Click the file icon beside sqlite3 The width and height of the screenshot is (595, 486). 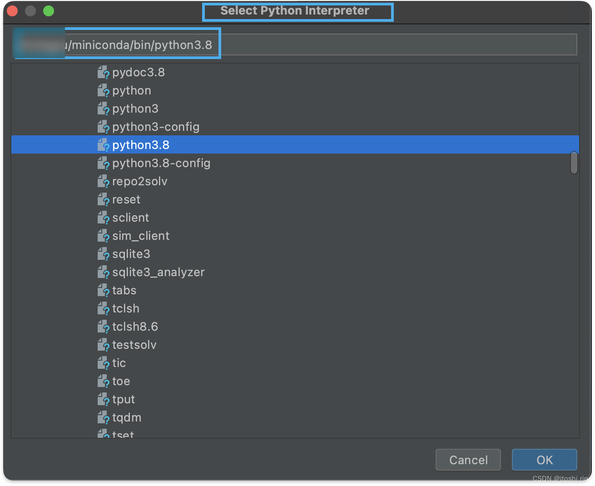[x=104, y=254]
